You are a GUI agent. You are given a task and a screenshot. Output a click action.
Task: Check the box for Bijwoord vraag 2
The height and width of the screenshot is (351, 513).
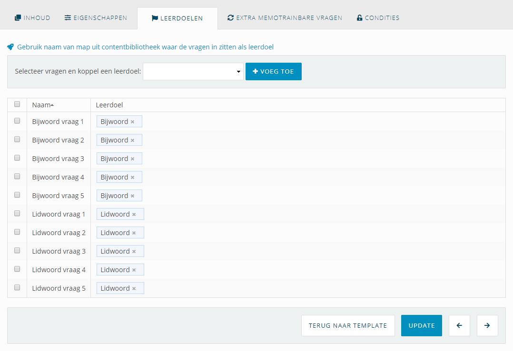(x=17, y=140)
